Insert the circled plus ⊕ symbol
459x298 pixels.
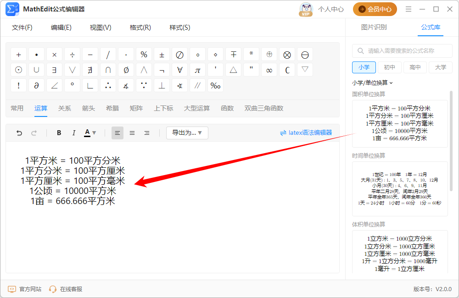[269, 55]
